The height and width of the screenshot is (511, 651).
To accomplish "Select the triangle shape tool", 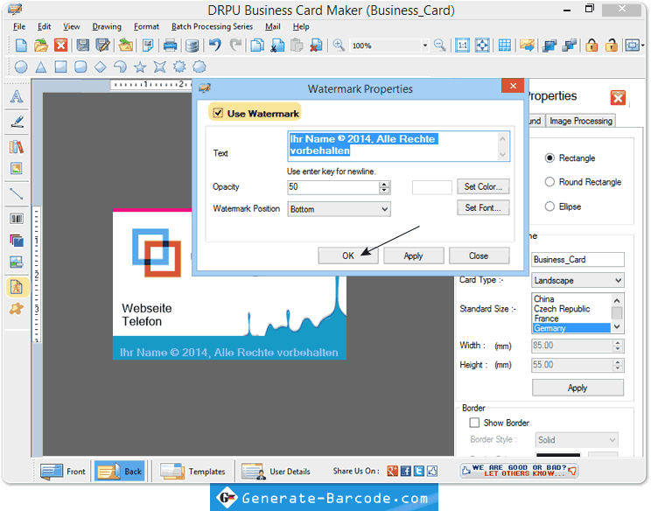I will click(x=40, y=66).
